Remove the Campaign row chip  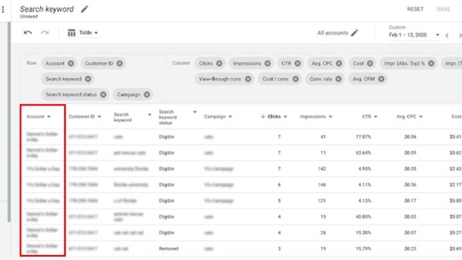147,95
